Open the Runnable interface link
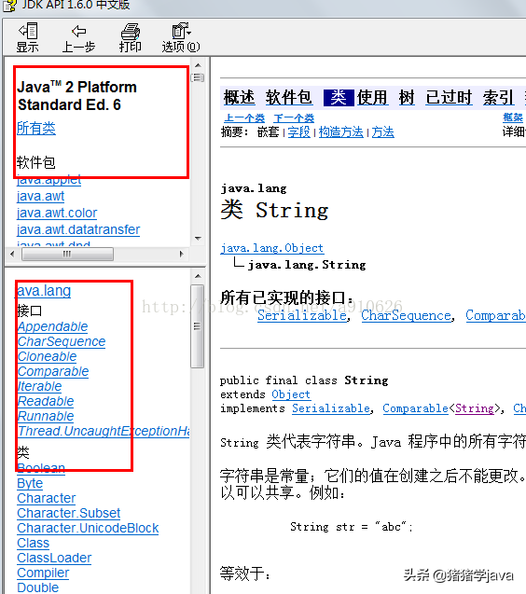The image size is (526, 594). pyautogui.click(x=46, y=416)
